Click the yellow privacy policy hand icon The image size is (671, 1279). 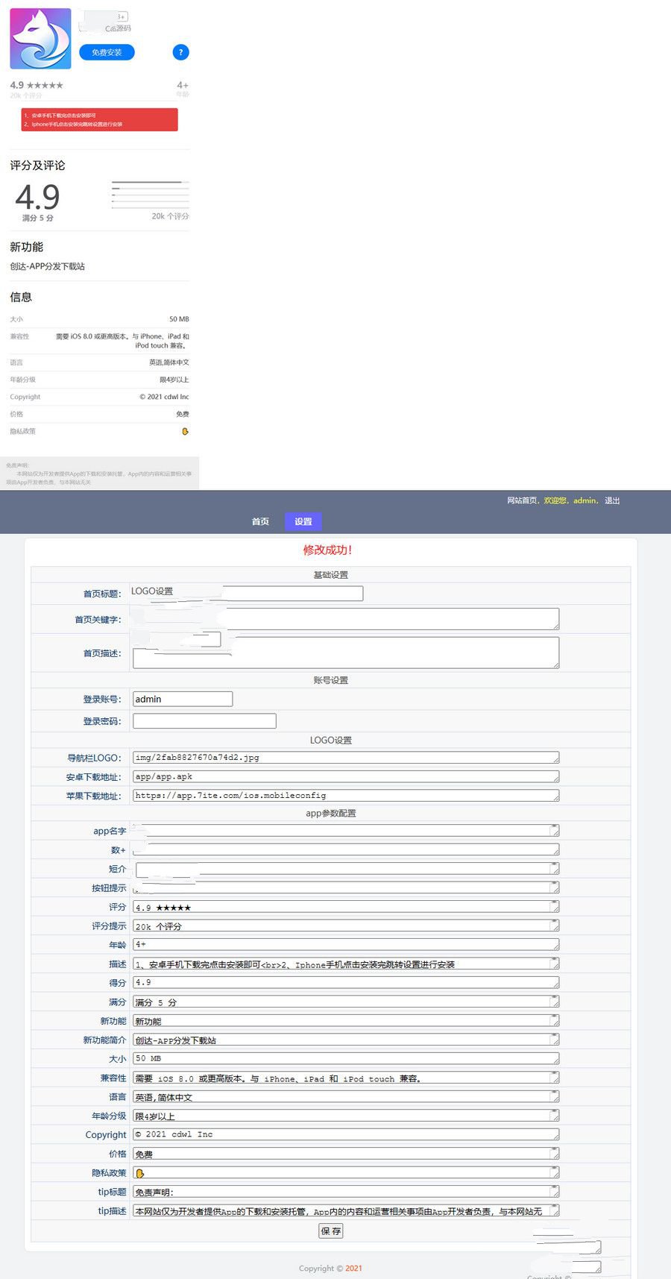[185, 432]
